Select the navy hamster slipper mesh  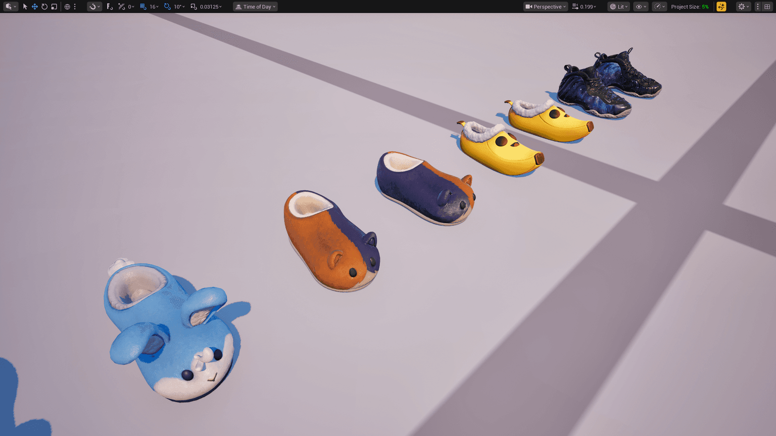tap(424, 189)
